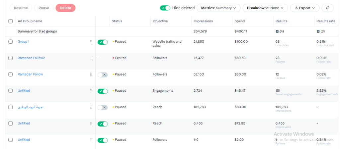Click the Delete button
340x149 pixels.
coord(65,8)
